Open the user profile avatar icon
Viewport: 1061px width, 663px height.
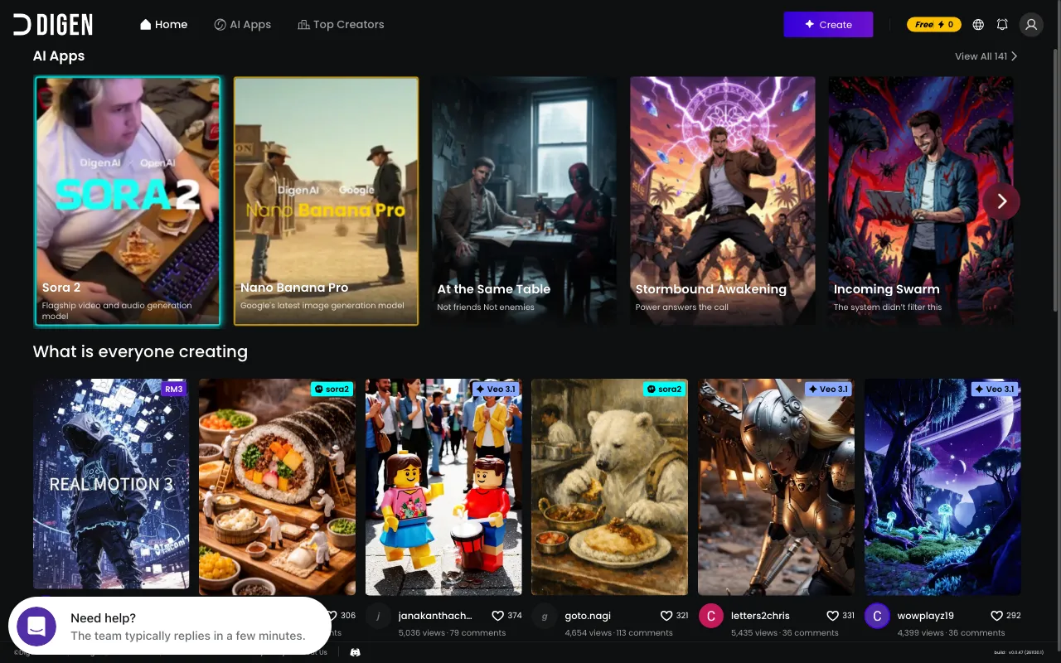point(1031,25)
